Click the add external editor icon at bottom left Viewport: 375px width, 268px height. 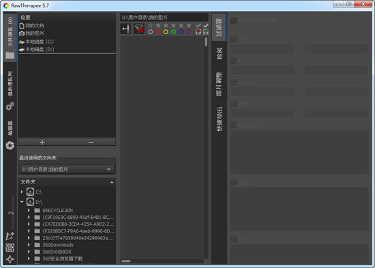click(10, 236)
